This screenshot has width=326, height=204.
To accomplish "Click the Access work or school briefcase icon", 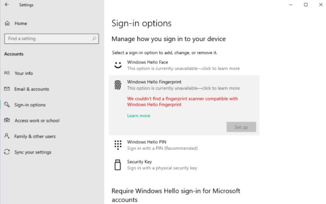I will tap(7, 120).
